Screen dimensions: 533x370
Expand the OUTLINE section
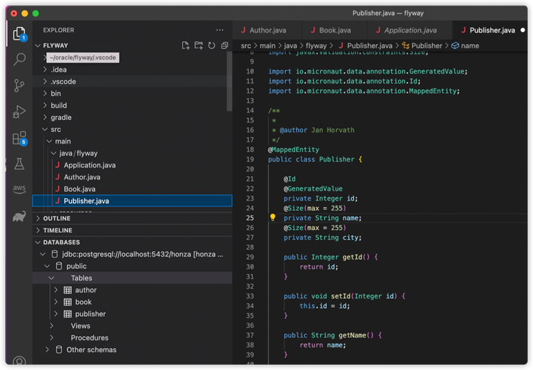click(x=57, y=219)
